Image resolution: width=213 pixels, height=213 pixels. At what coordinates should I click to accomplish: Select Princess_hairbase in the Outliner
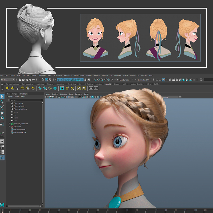click(x=21, y=109)
